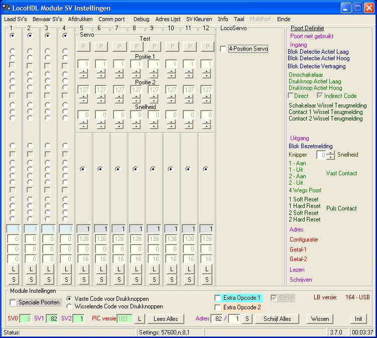Click the S write button for port 8
Image resolution: width=377 pixels, height=338 pixels.
point(137,280)
